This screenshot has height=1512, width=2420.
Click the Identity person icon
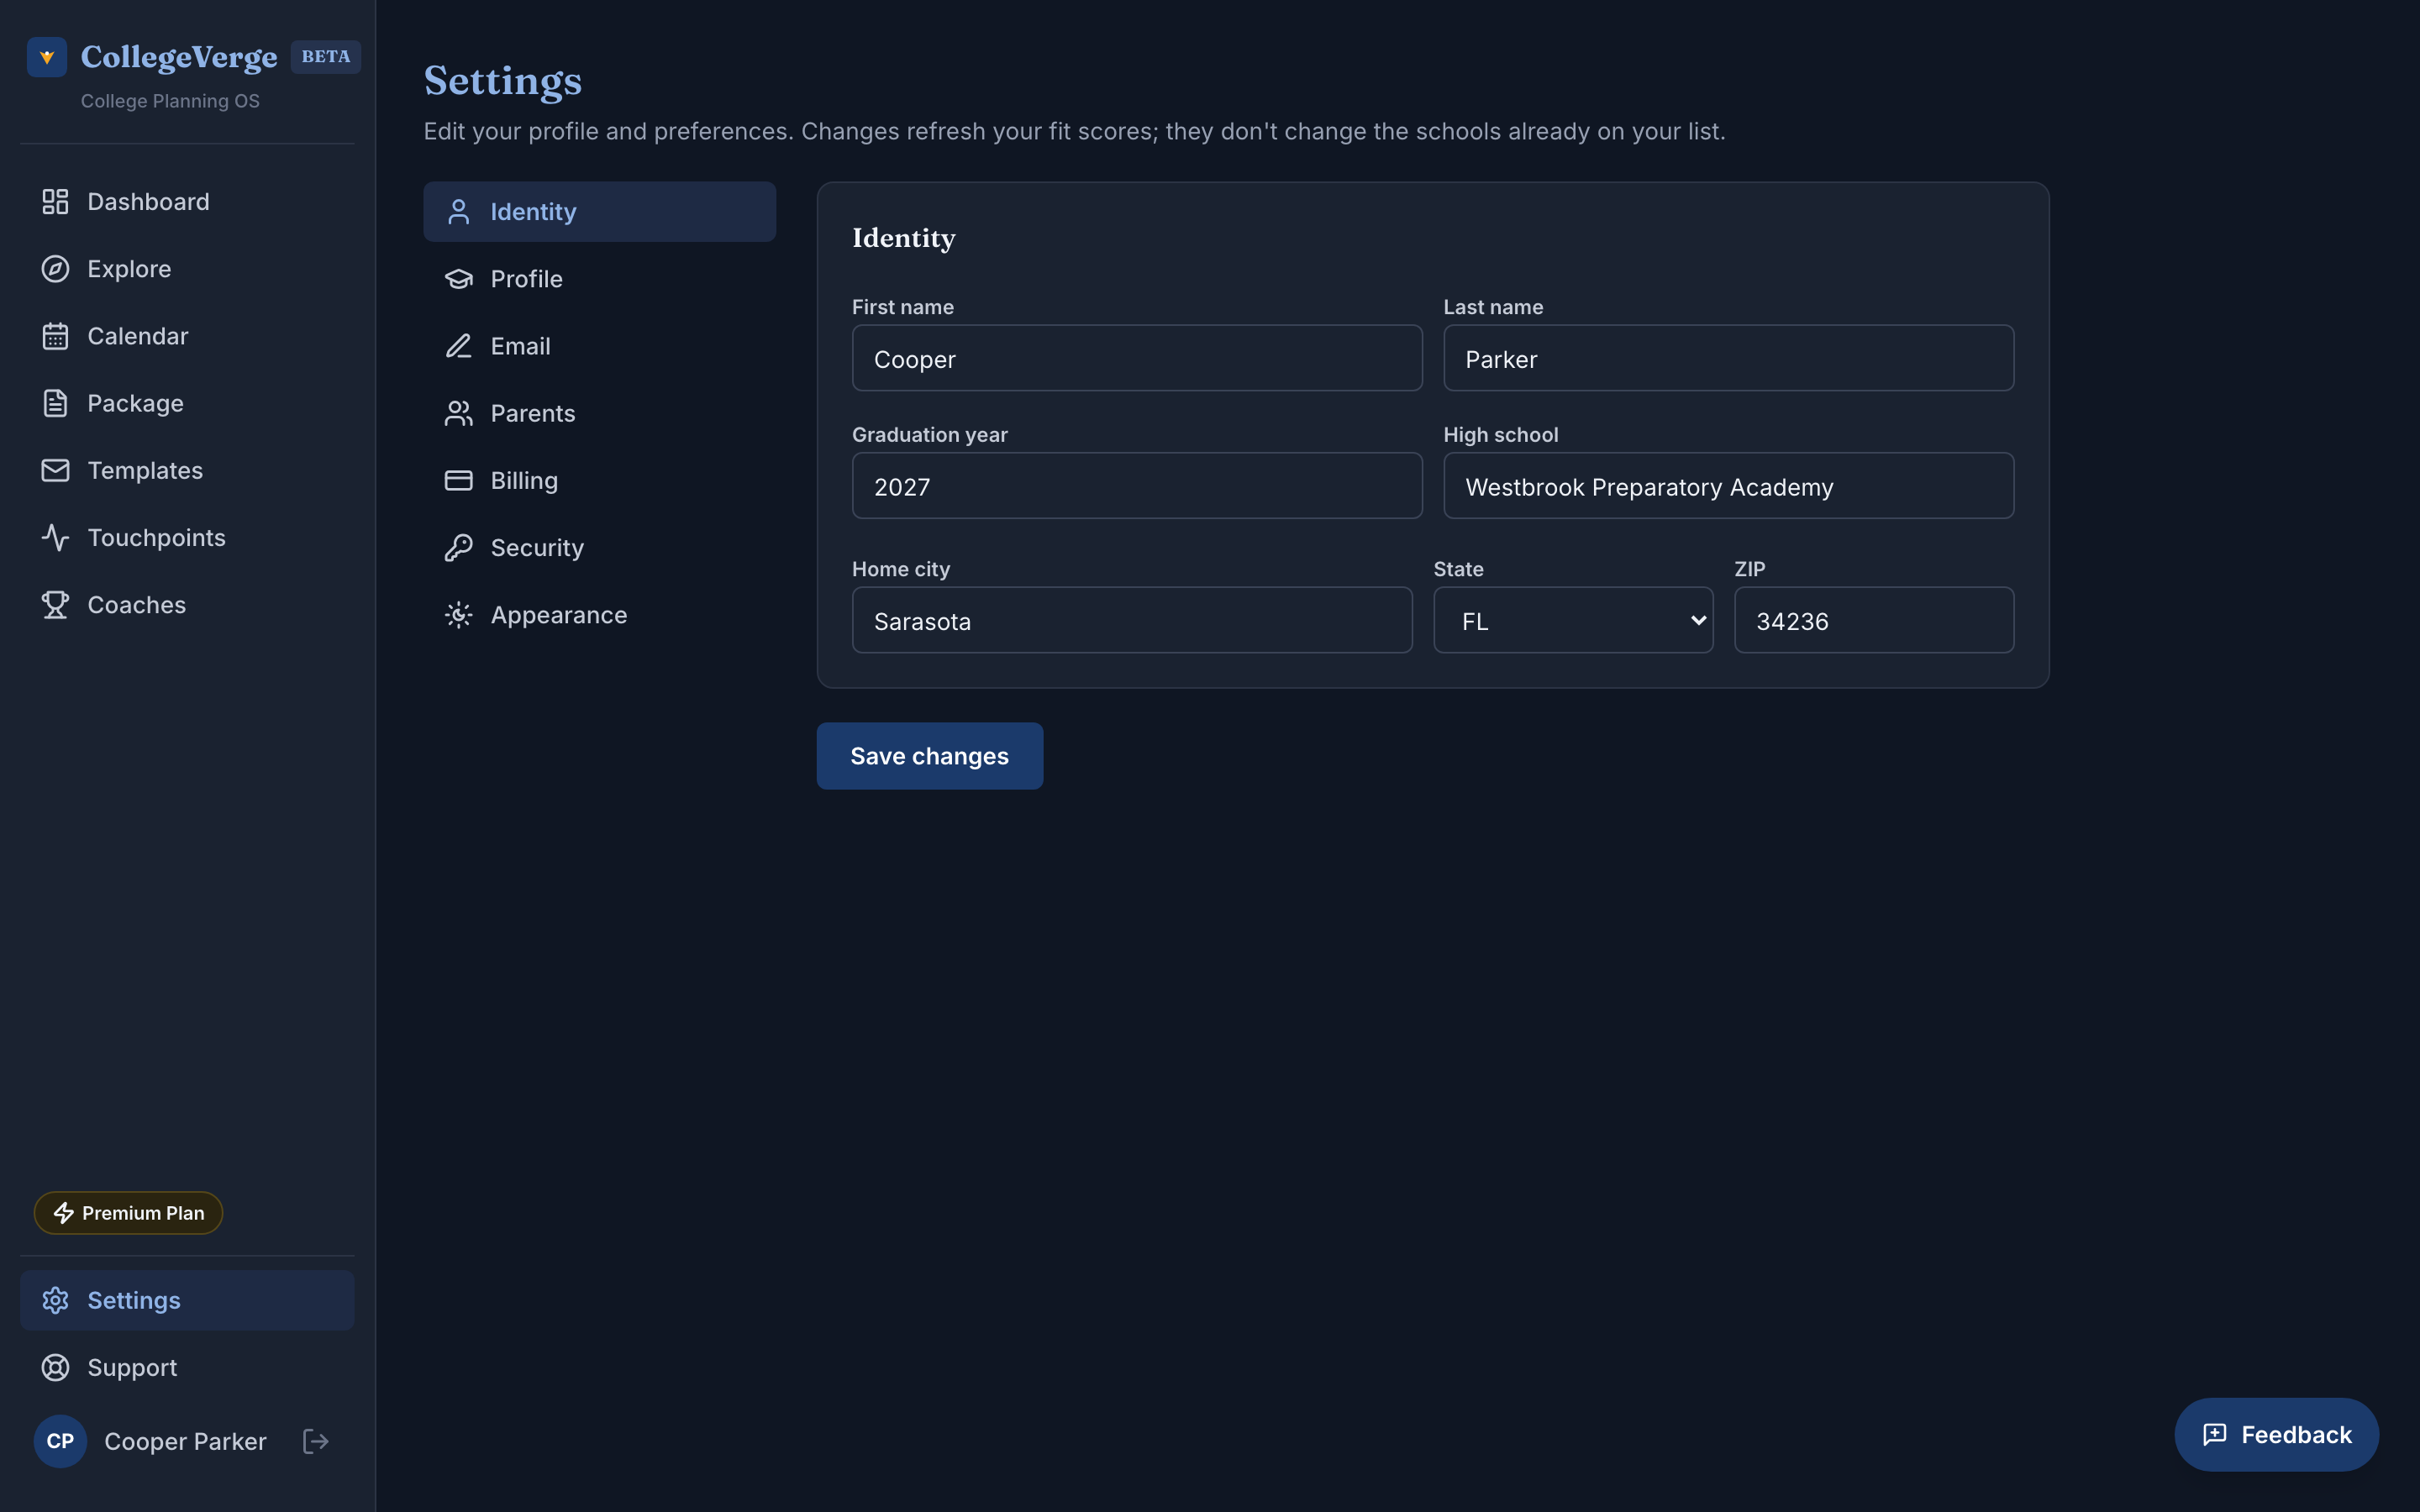click(458, 212)
